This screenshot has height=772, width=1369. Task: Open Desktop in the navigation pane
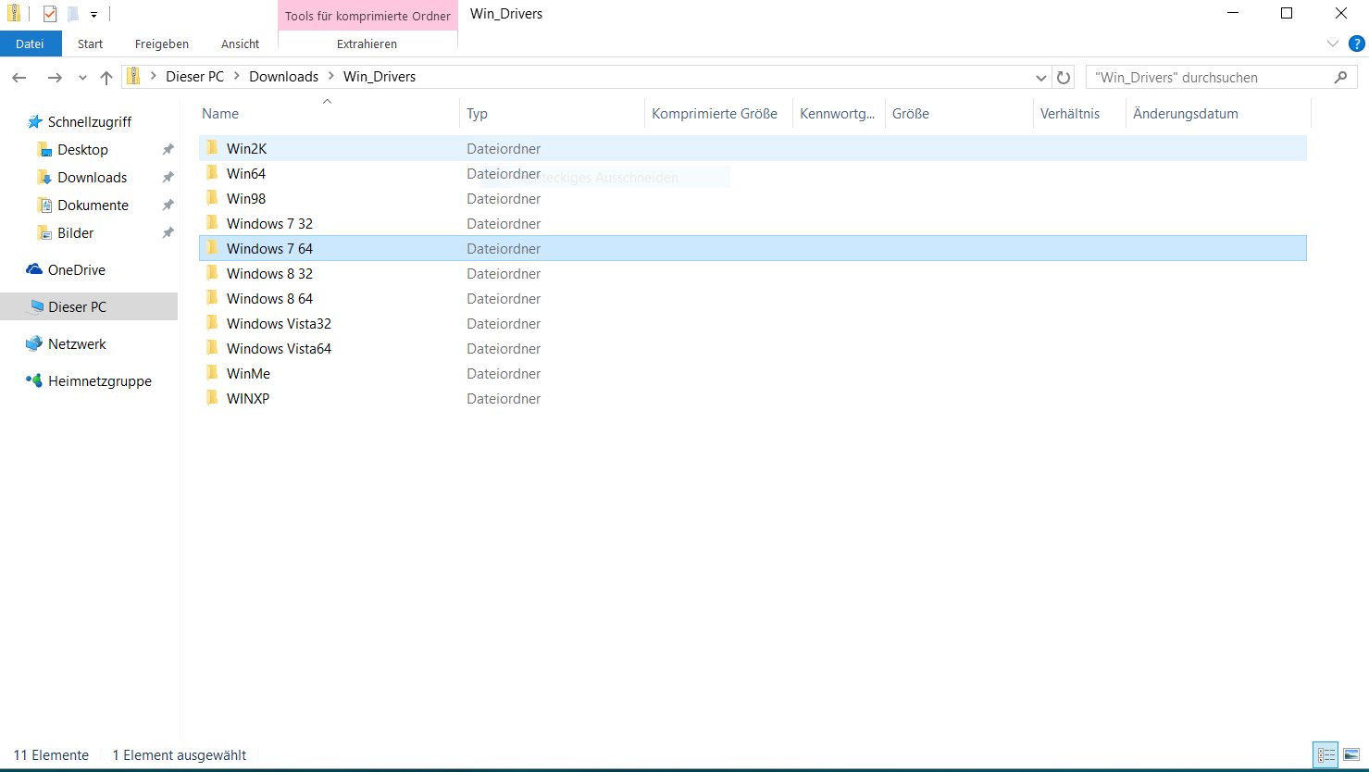(x=82, y=150)
